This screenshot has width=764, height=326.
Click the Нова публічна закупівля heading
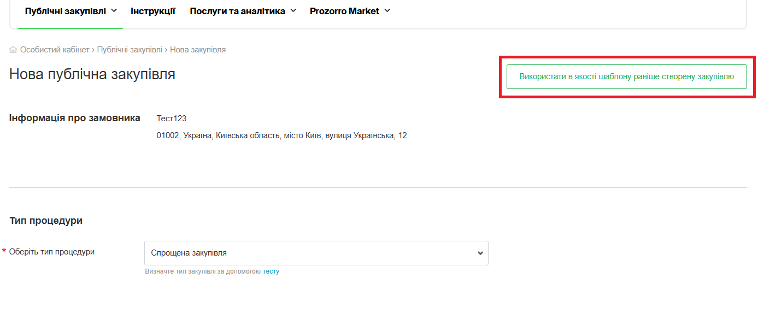coord(92,74)
